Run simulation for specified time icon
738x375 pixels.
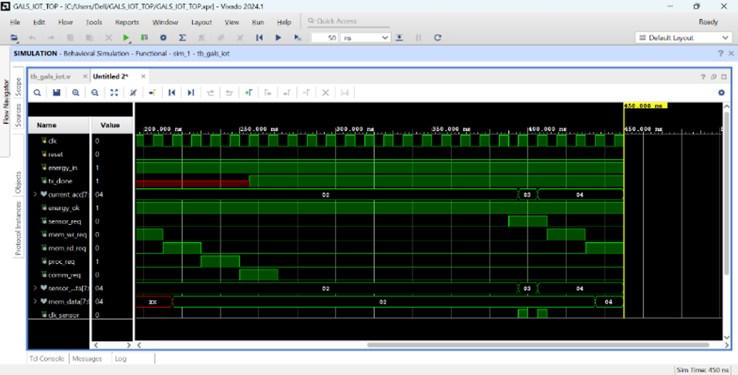297,38
